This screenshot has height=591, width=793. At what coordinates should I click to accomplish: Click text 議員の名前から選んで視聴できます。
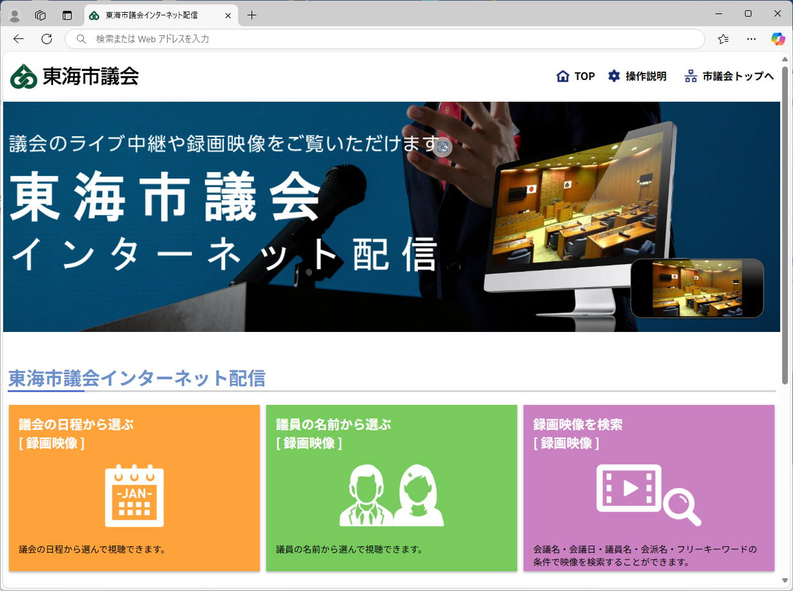point(350,549)
